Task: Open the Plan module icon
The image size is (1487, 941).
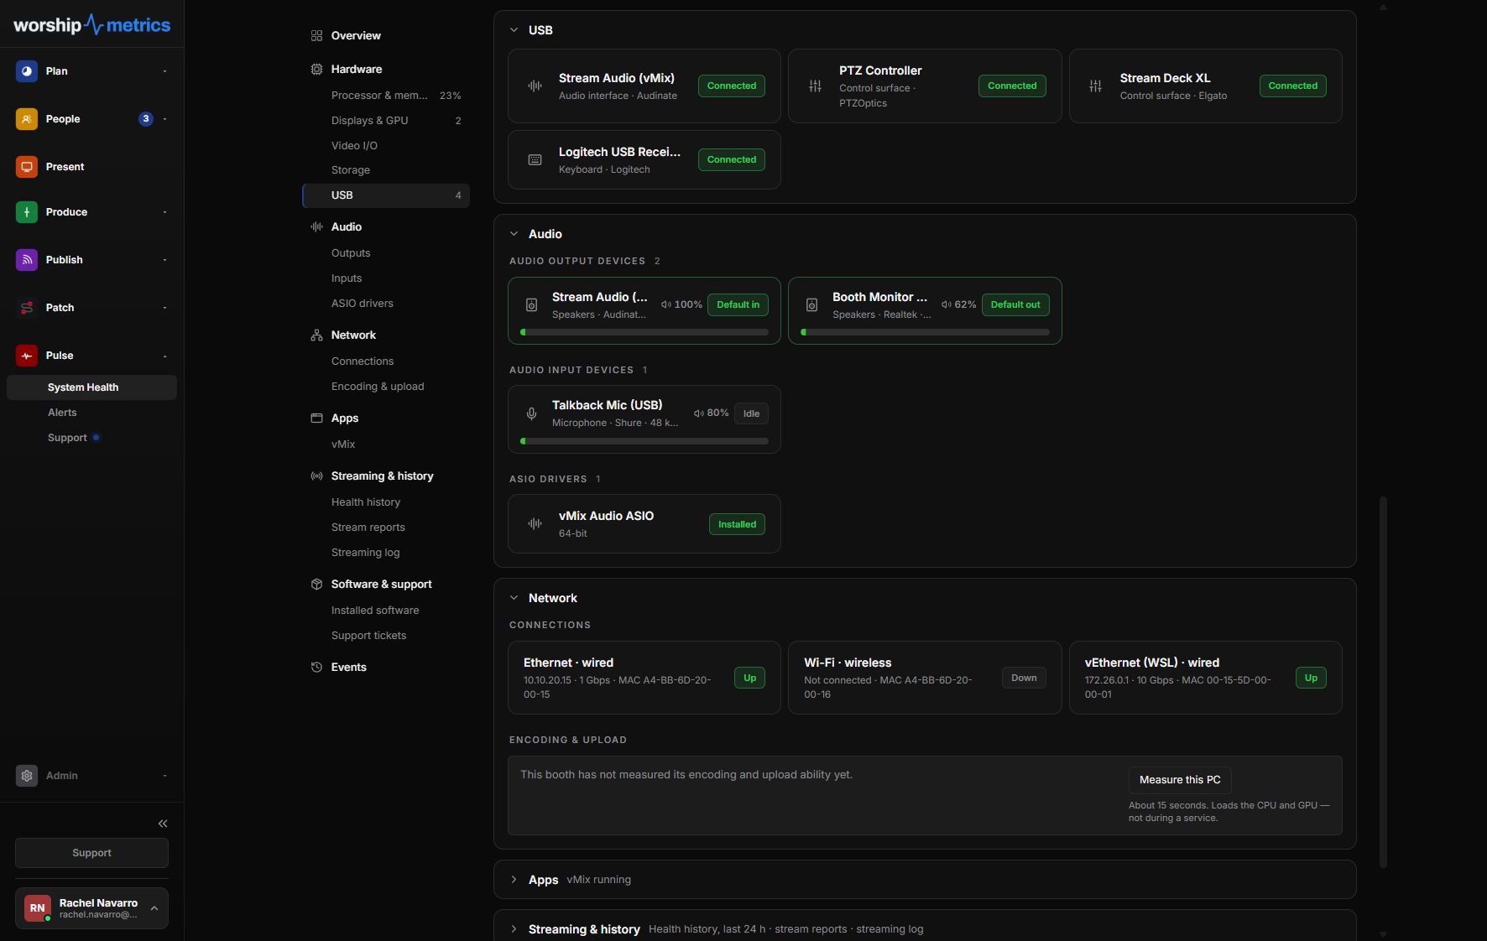Action: tap(27, 71)
